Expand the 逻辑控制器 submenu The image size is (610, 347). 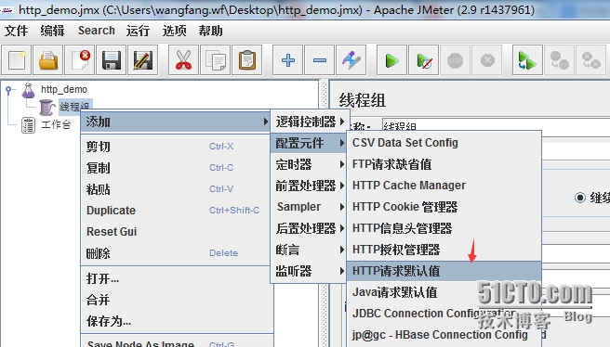click(310, 122)
